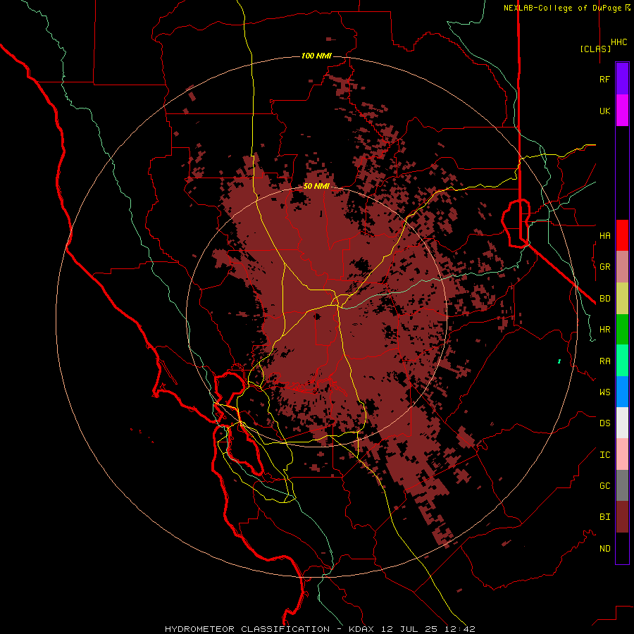
Task: Click the 'GR' legend label
Action: coord(604,267)
